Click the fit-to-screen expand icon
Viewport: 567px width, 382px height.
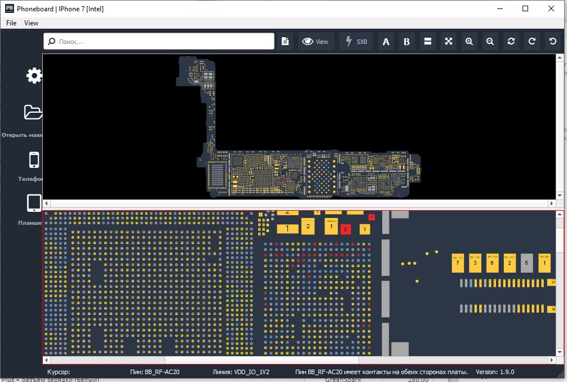pyautogui.click(x=449, y=41)
